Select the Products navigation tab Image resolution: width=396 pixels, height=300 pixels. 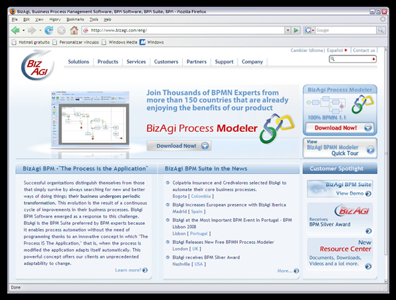point(108,62)
